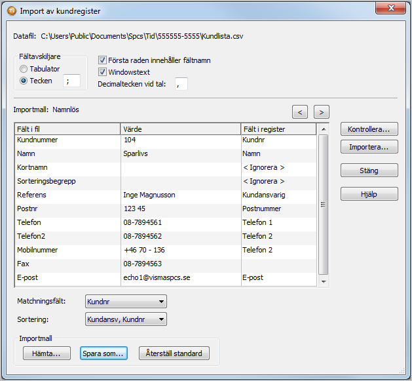
Task: Select the Tecken radio button
Action: coord(24,81)
